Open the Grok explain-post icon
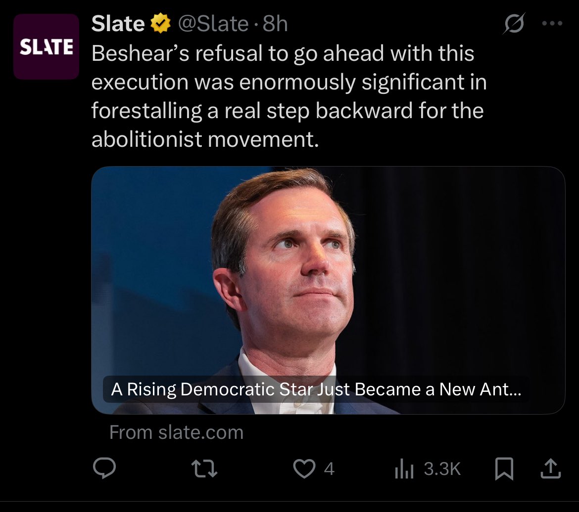This screenshot has width=579, height=512. pyautogui.click(x=514, y=23)
